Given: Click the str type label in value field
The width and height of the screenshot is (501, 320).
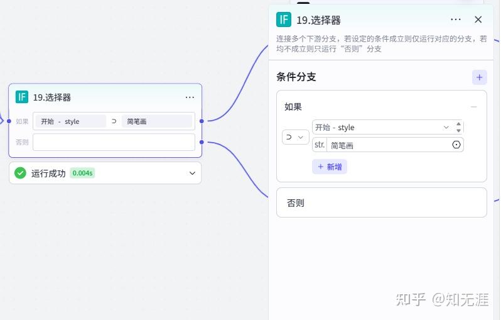Looking at the screenshot, I should point(320,145).
